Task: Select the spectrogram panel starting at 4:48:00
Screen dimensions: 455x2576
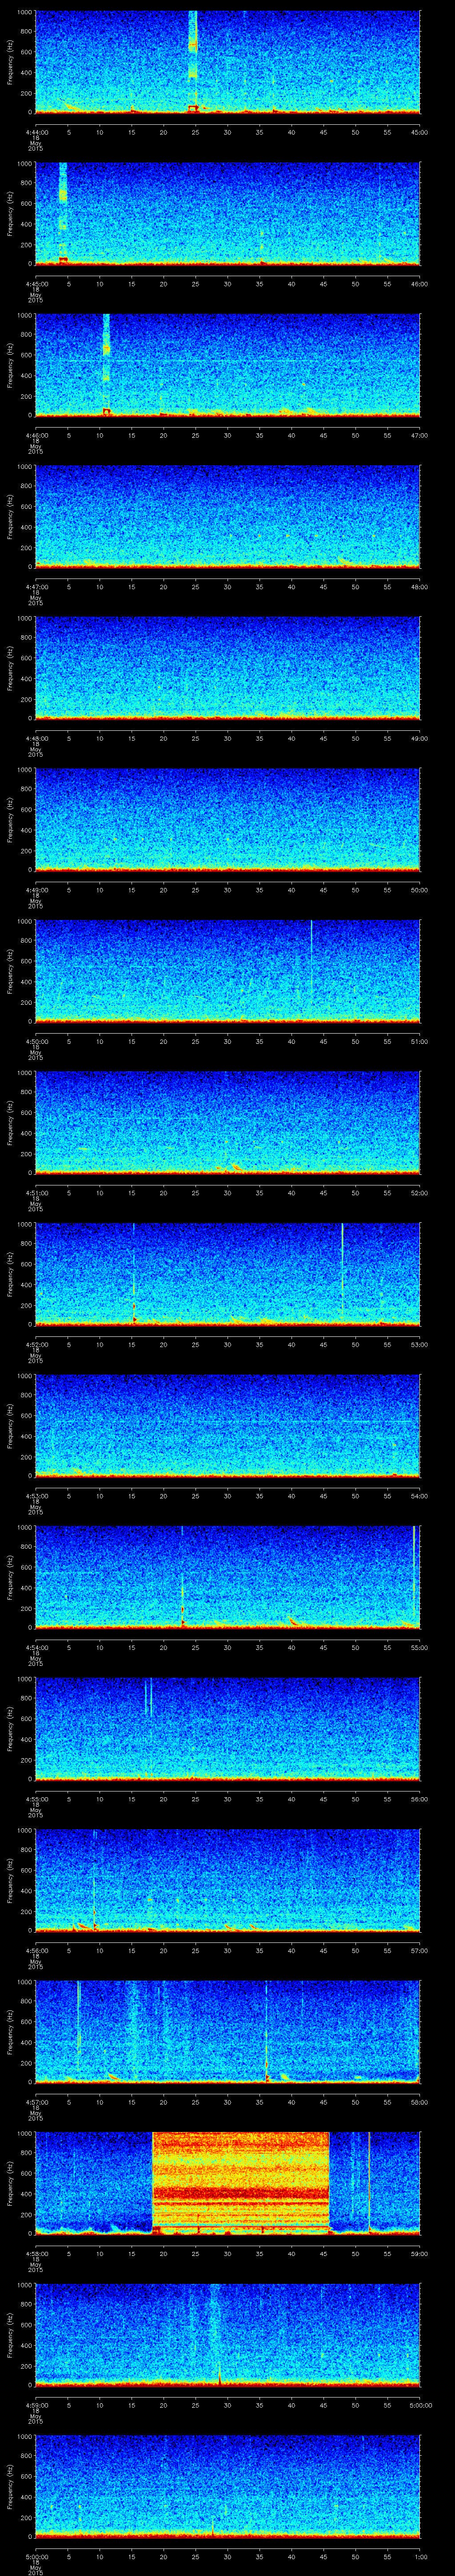Action: 227,668
